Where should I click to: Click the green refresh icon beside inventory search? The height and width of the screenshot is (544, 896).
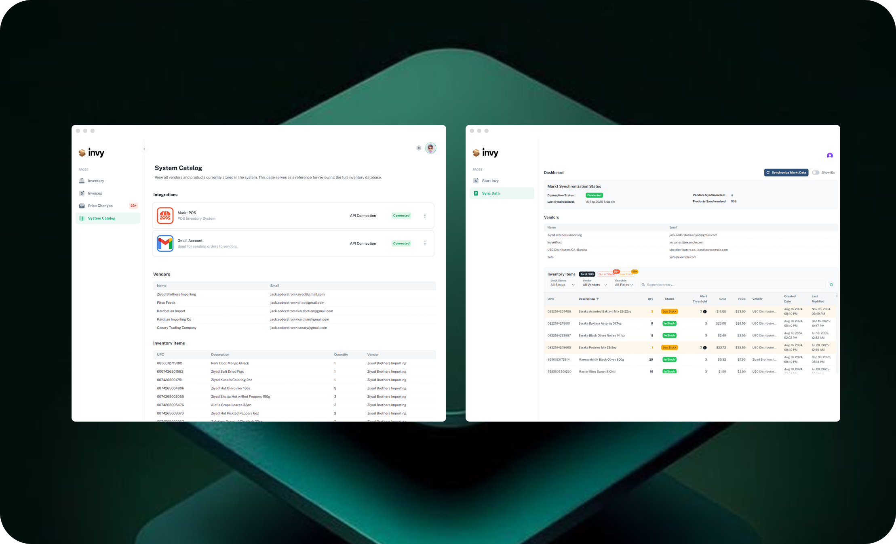[831, 285]
